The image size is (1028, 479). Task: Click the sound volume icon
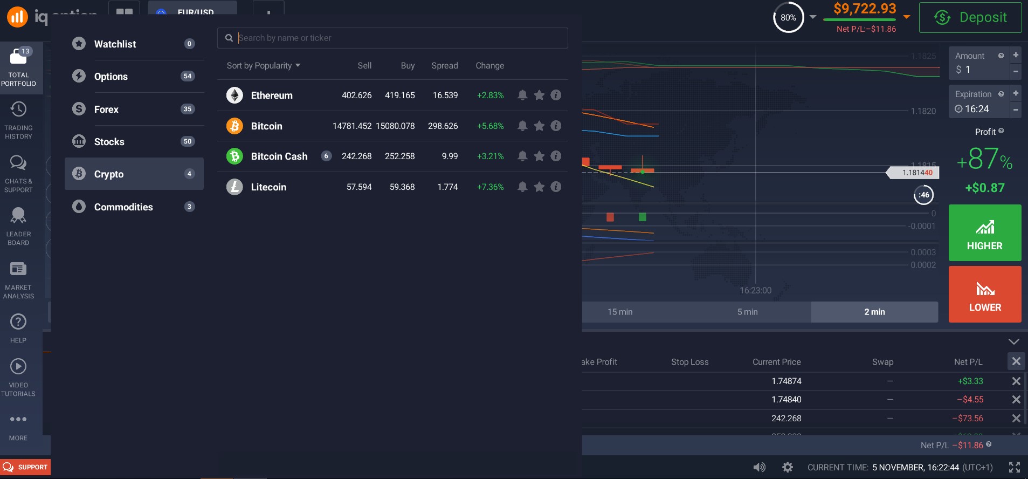(x=759, y=467)
